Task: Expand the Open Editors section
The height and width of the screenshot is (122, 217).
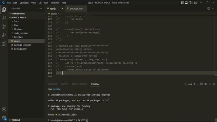Action: 26,14
